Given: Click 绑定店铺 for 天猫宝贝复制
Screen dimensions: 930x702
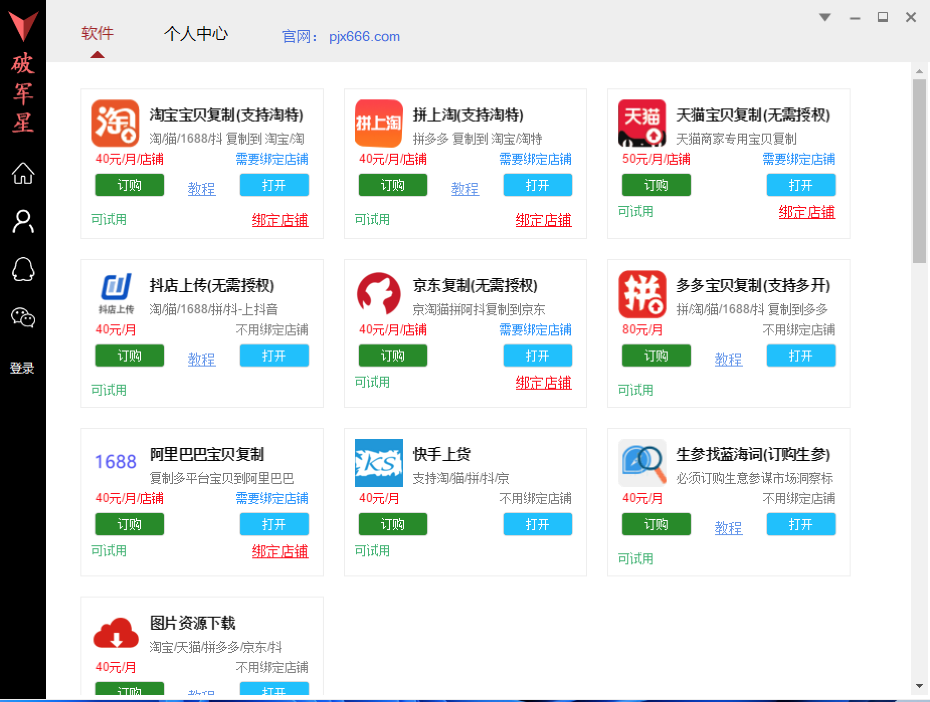Looking at the screenshot, I should coord(807,212).
